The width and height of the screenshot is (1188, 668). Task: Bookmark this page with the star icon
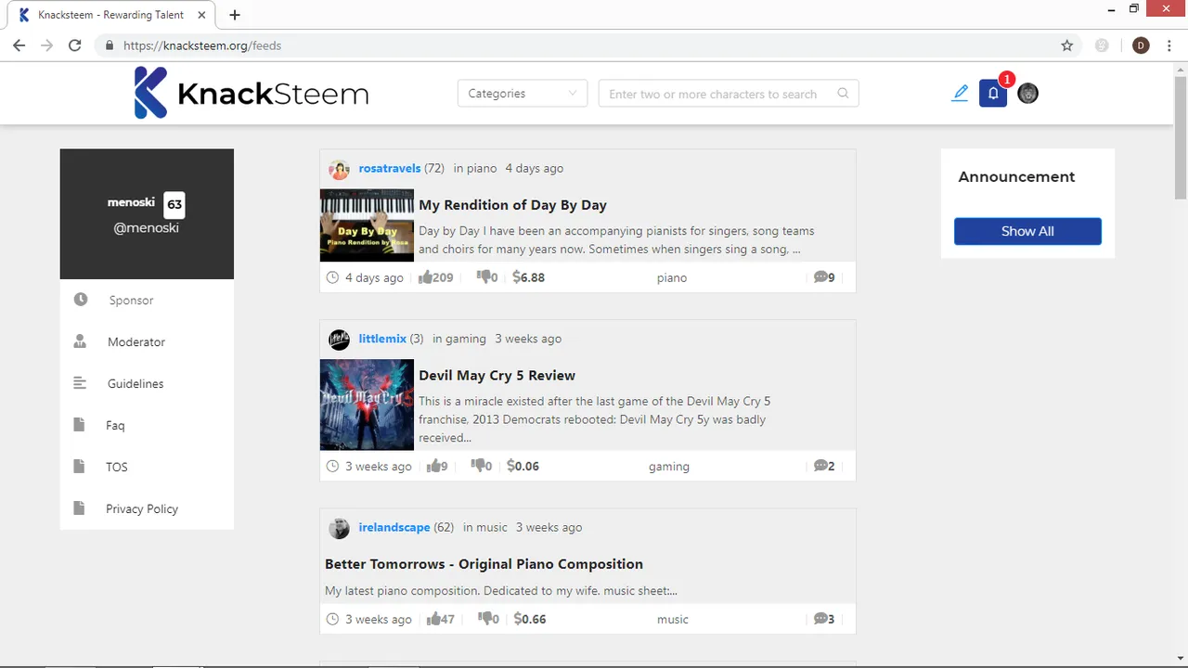[1067, 45]
